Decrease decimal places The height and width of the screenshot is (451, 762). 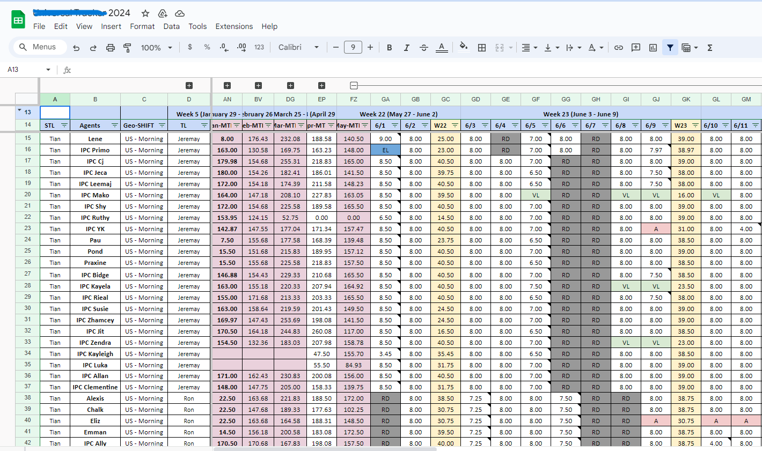(x=224, y=47)
